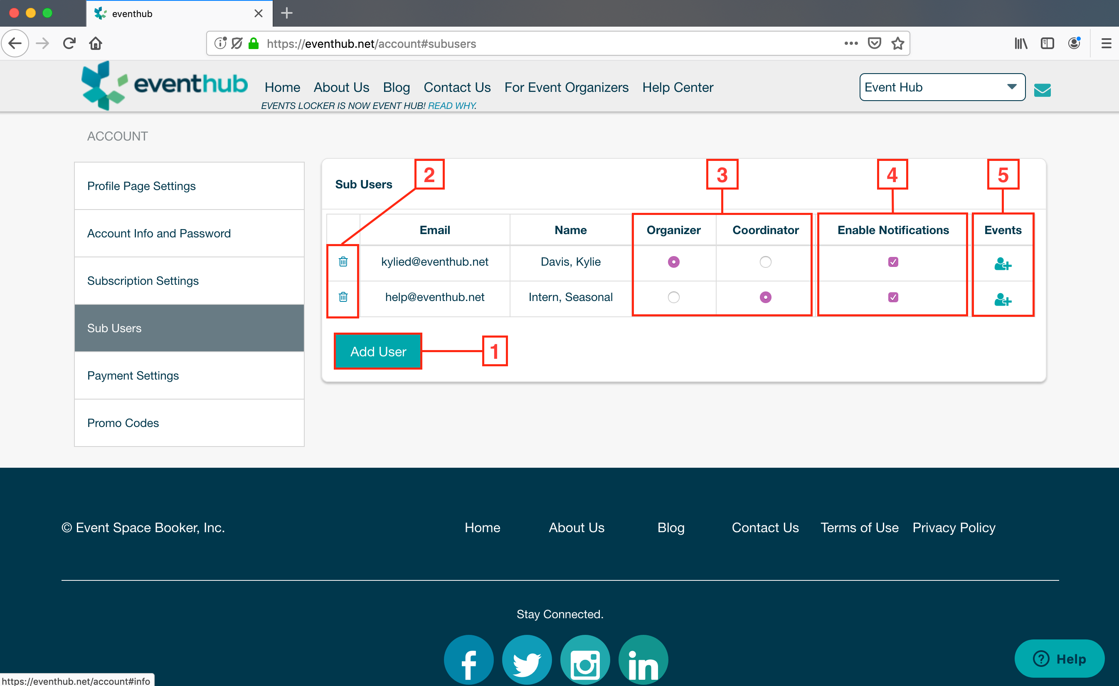
Task: Click trash icon for help@eventhub.net
Action: [343, 297]
